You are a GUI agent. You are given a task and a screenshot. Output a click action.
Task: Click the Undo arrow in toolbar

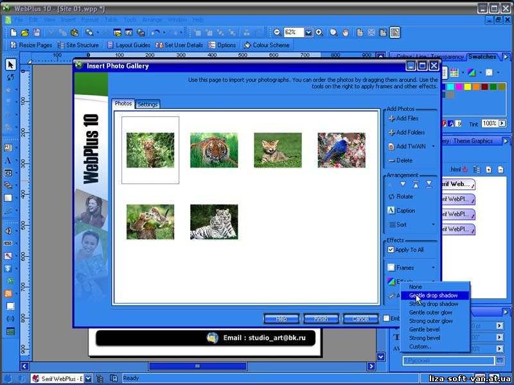tap(155, 33)
